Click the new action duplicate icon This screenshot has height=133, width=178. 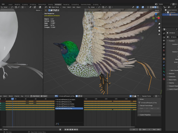click(79, 96)
